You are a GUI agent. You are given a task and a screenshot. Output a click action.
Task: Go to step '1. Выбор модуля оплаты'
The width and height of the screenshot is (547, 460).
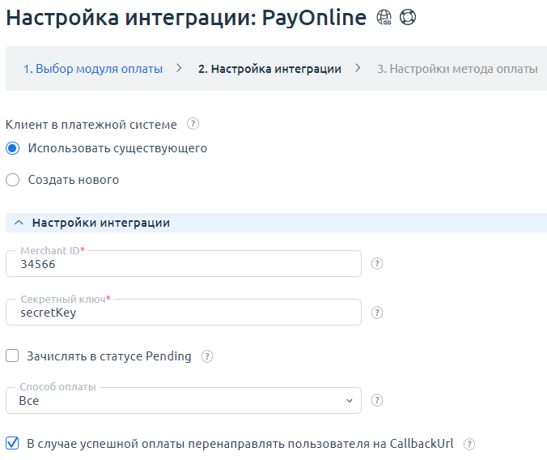[x=92, y=69]
